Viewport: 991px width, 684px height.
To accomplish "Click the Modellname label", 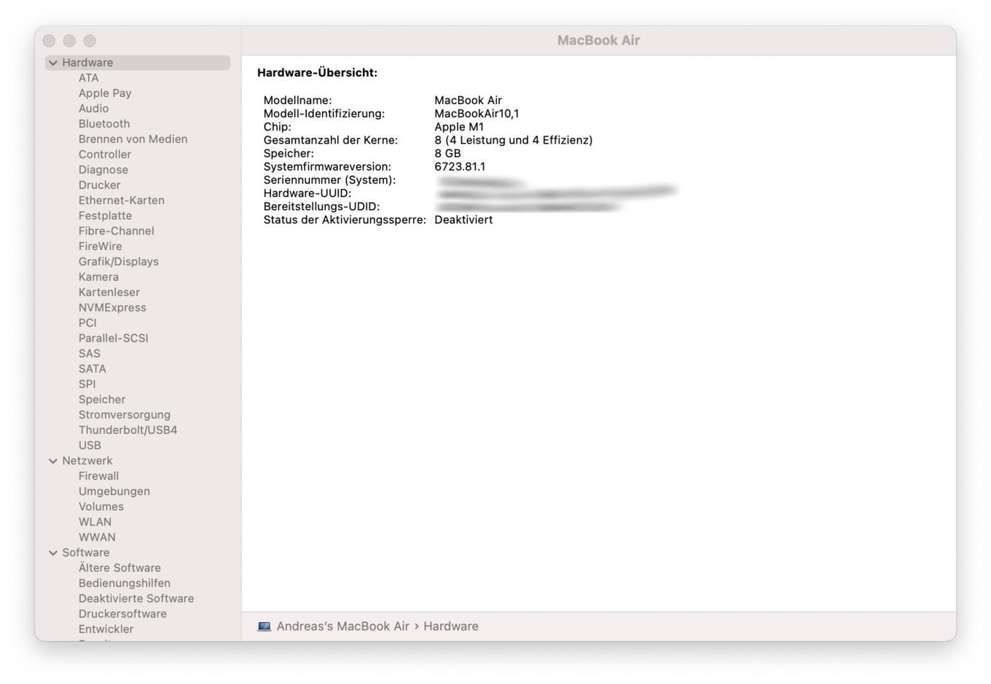I will click(297, 101).
